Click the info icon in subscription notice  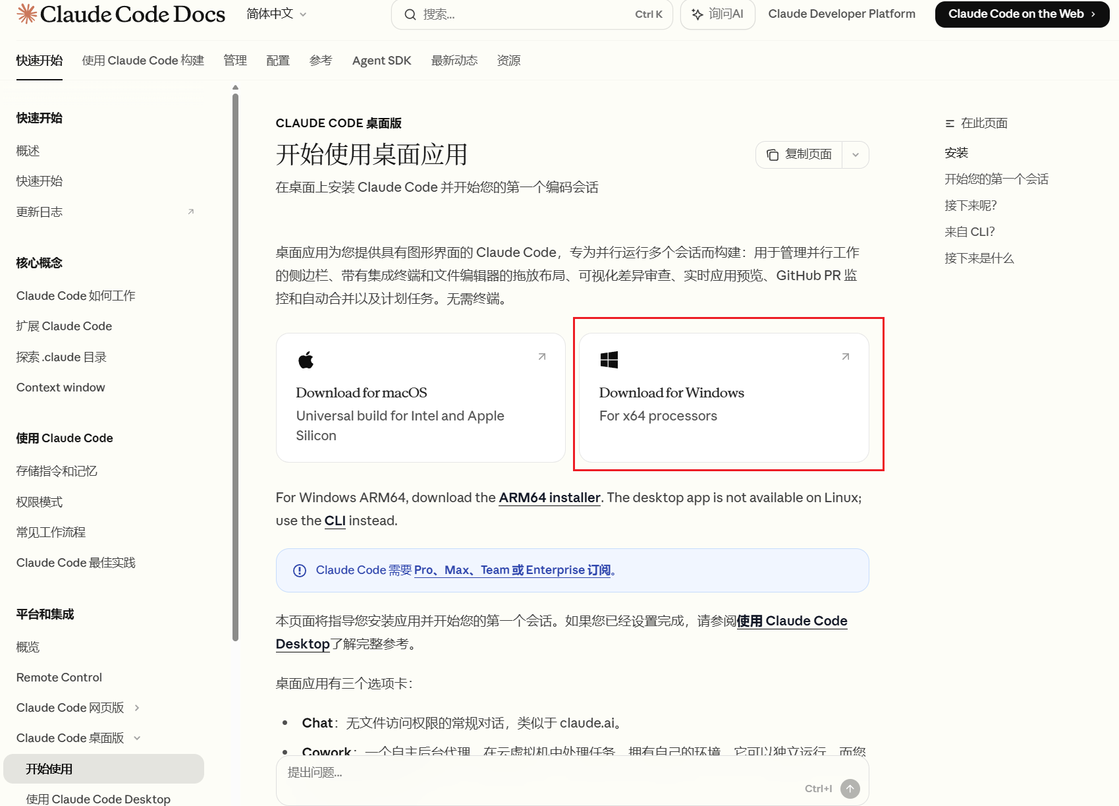coord(300,571)
